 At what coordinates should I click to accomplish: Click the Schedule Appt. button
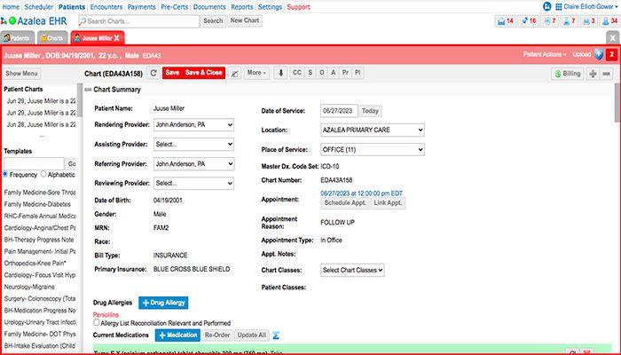pos(345,203)
